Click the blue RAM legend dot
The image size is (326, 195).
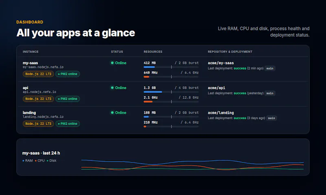coord(23,161)
